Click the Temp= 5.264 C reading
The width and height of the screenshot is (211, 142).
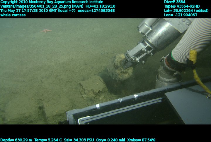[48, 140]
